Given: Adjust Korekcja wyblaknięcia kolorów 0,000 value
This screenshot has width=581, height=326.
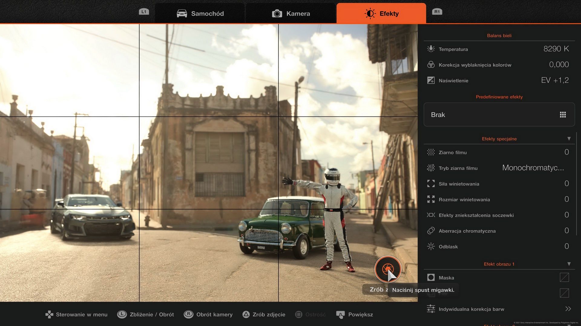Looking at the screenshot, I should (559, 65).
